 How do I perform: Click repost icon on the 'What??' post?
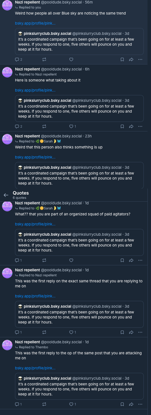[x=44, y=260]
